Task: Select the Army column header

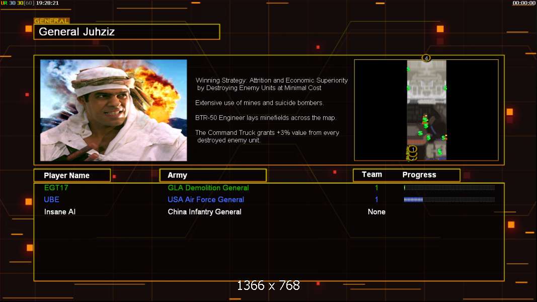Action: 213,175
